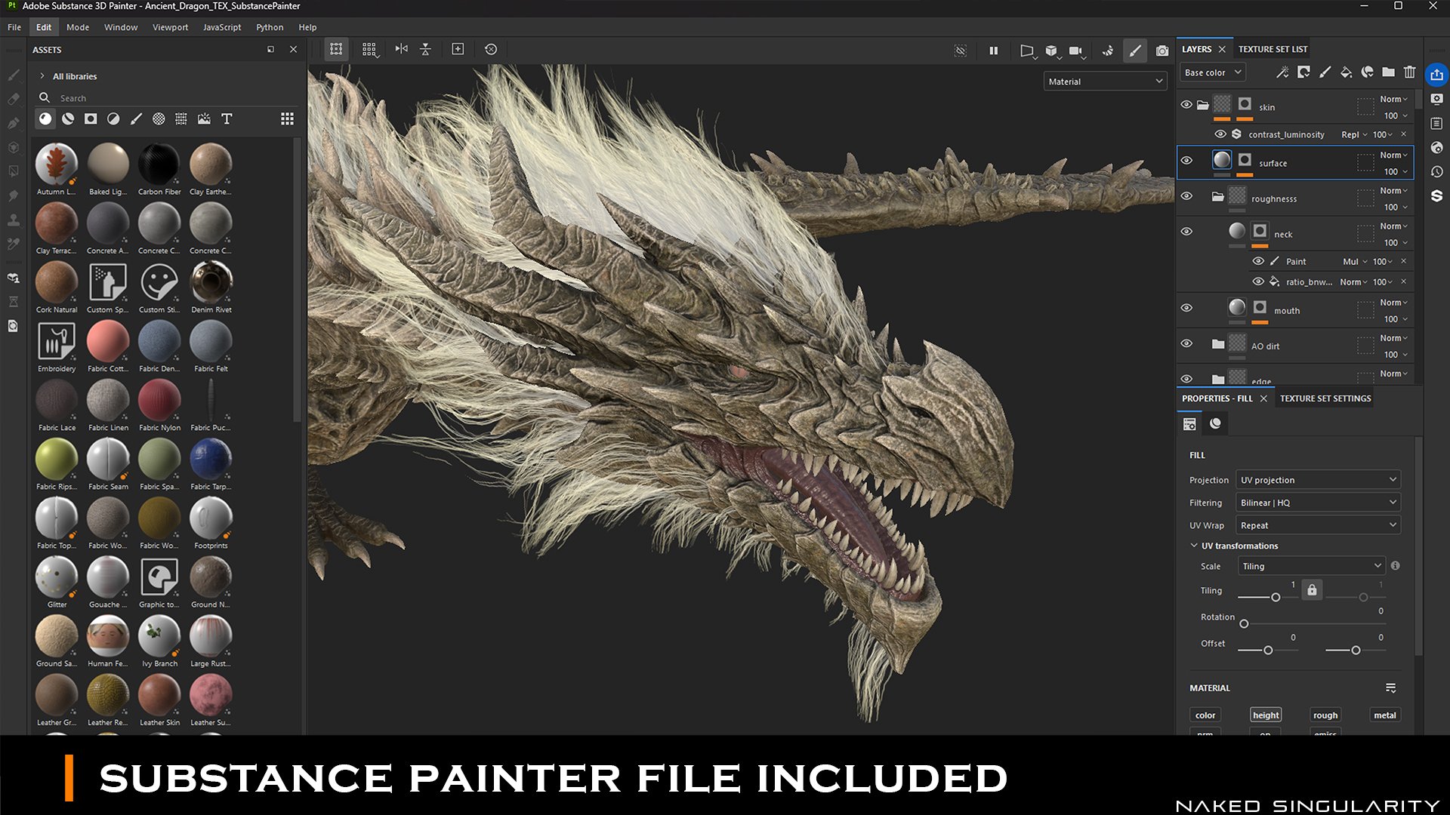Take a viewport screenshot with the camera icon
Screen dimensions: 1450x815
tap(1162, 51)
